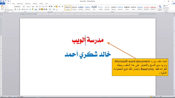Apply the Heading 1 style
The image size is (175, 98).
pos(81,8)
